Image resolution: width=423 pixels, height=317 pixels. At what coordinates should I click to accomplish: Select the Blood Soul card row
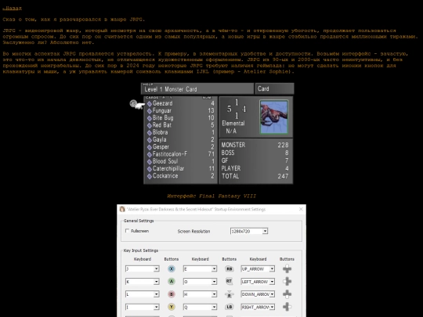pyautogui.click(x=181, y=161)
